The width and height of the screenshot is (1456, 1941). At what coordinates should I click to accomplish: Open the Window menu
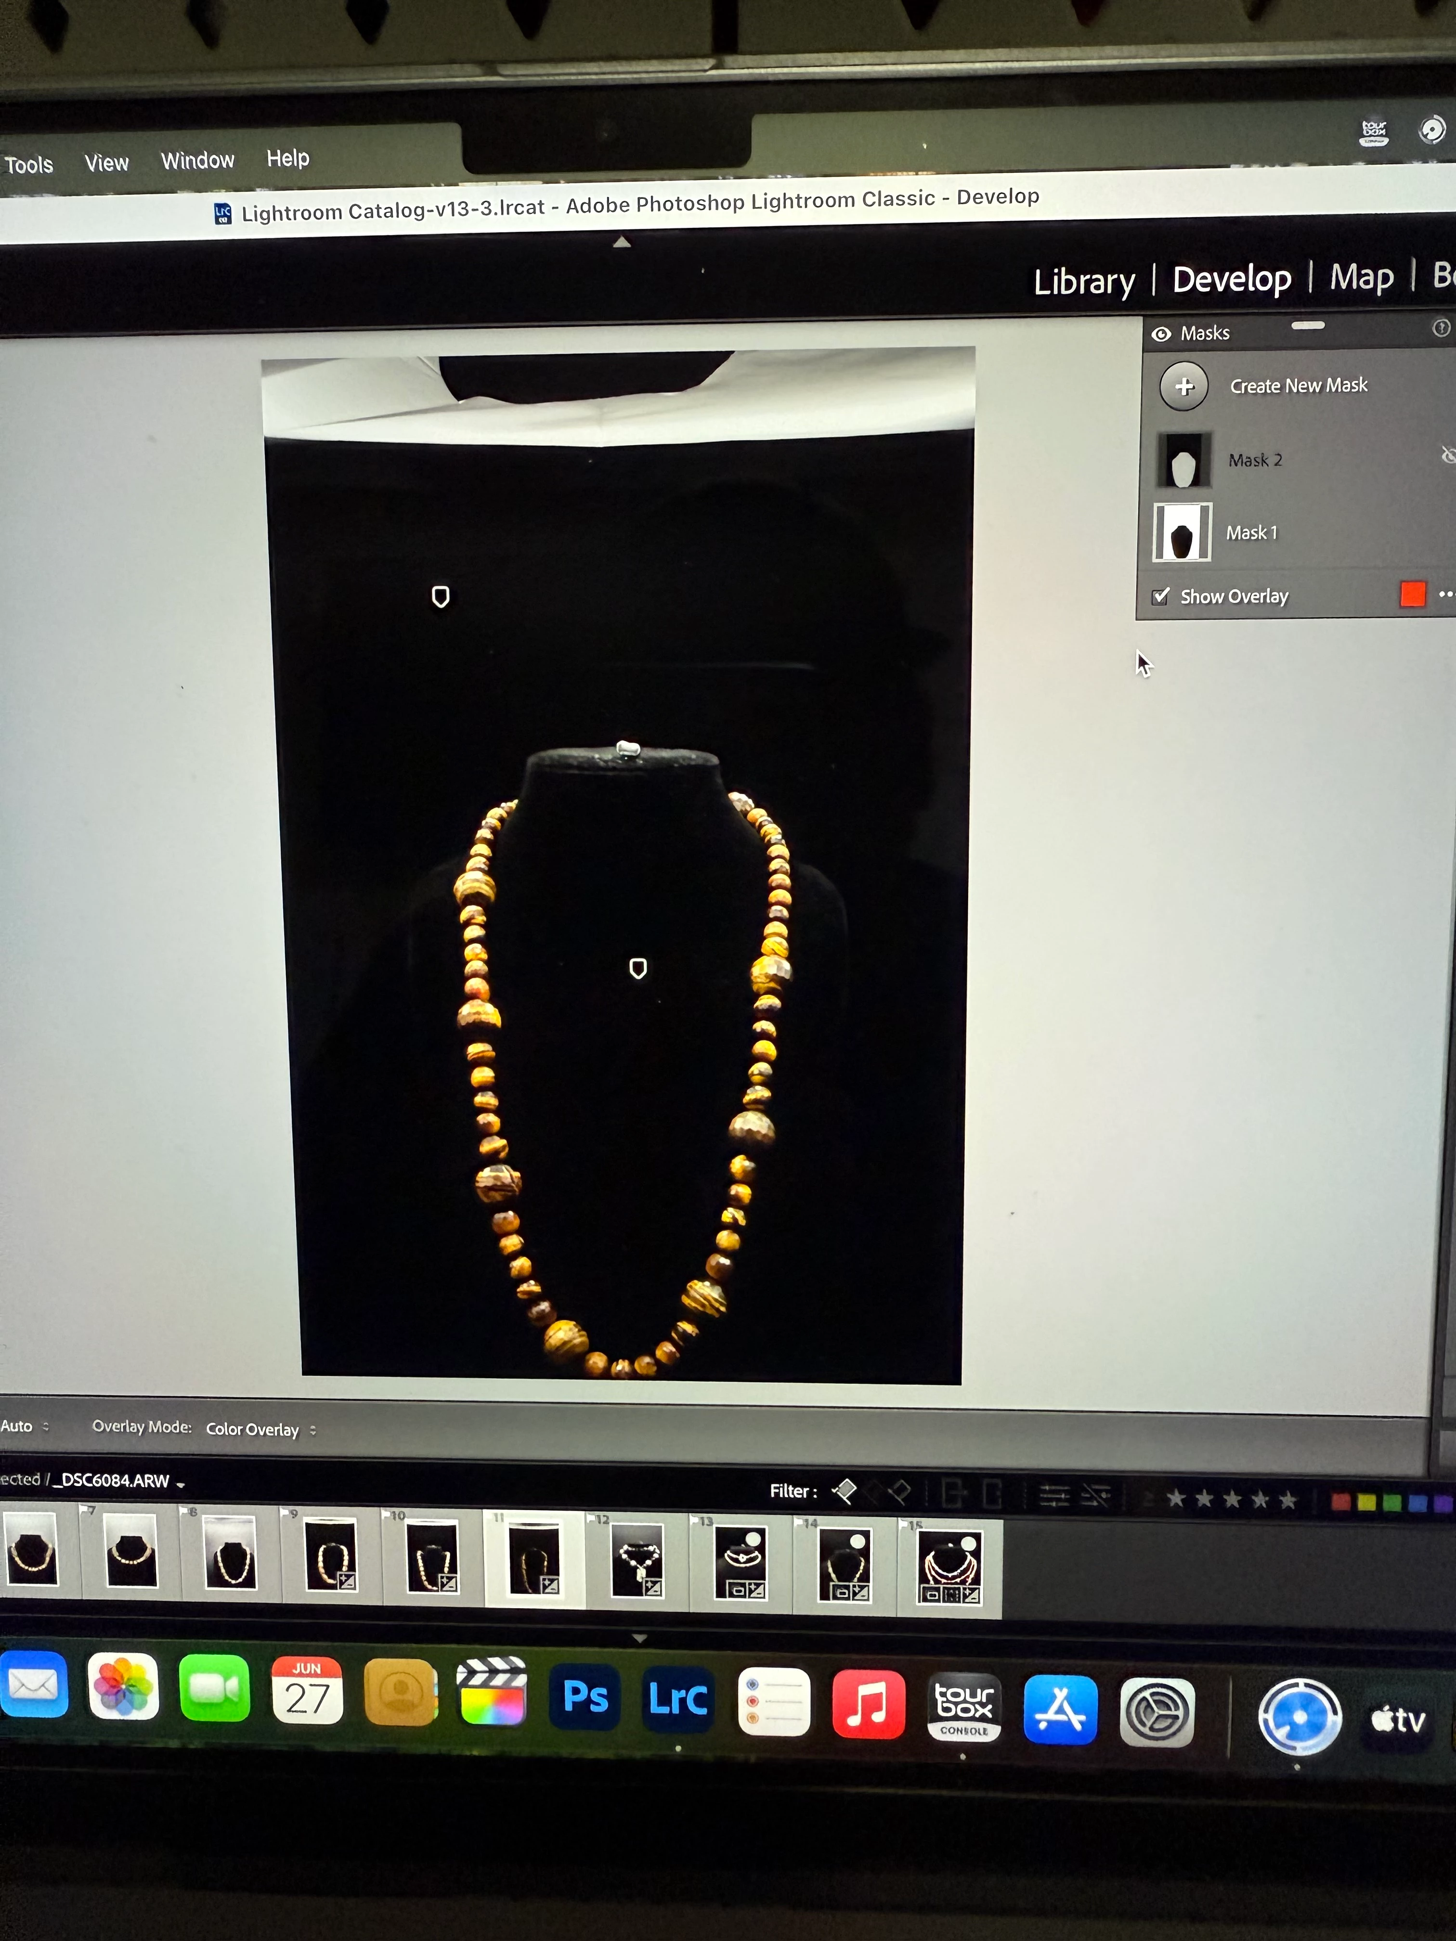tap(197, 161)
